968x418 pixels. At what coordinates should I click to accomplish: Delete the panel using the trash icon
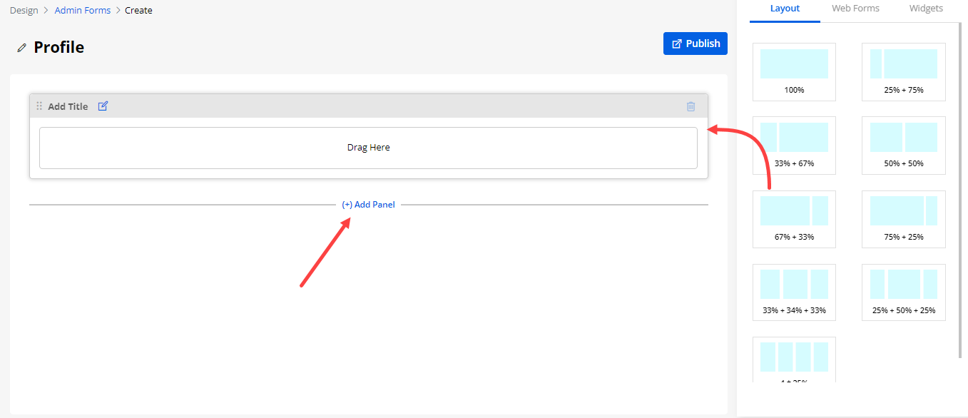(691, 106)
